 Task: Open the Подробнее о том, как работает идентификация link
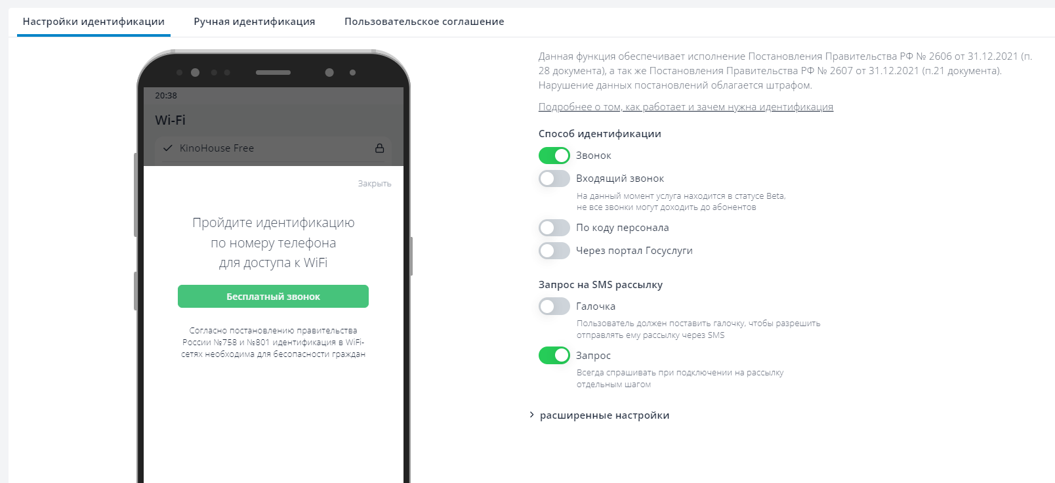coord(686,107)
